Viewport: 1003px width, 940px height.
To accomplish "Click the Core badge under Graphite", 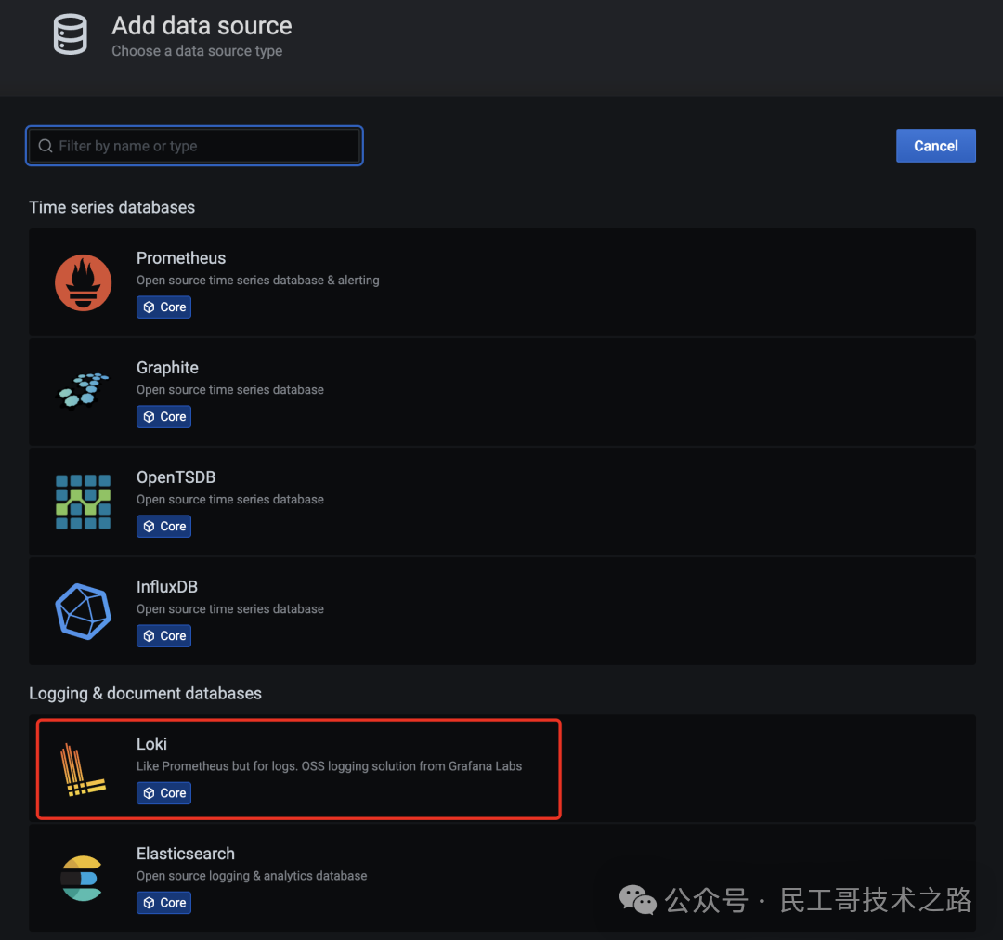I will (163, 416).
